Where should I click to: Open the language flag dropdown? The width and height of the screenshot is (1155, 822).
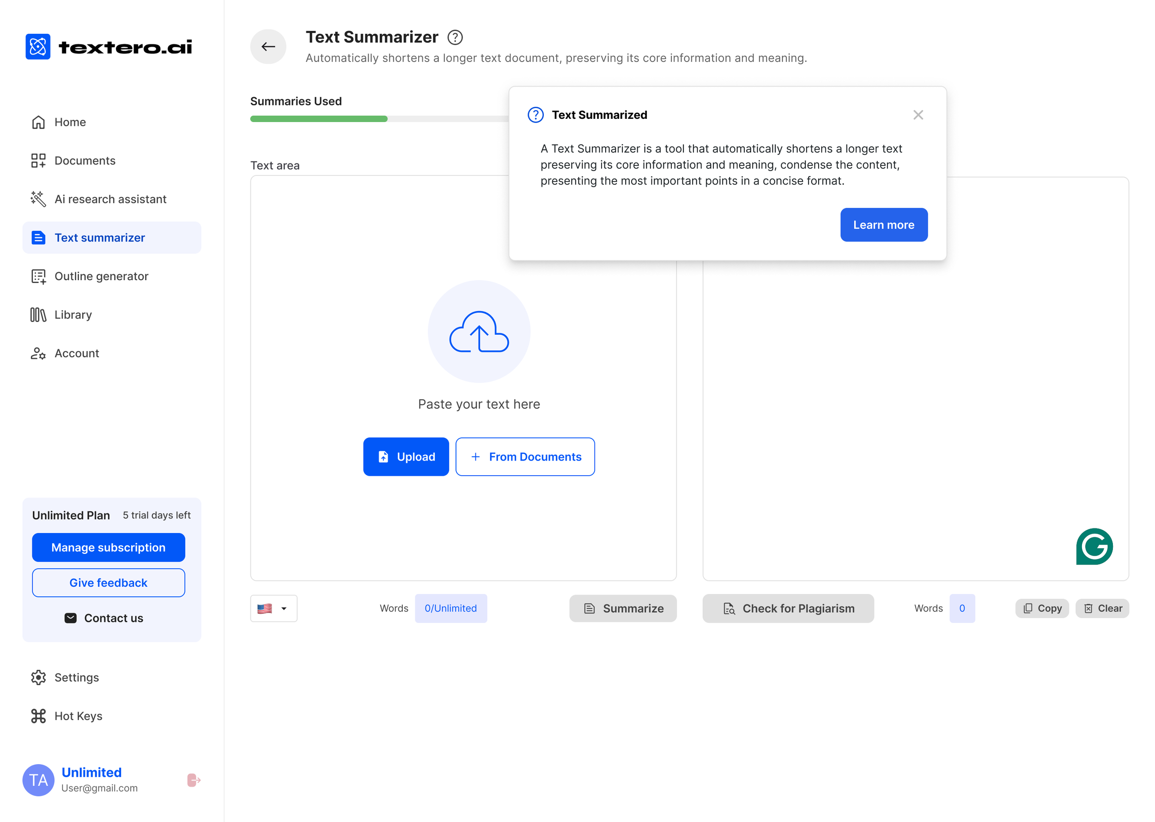273,608
